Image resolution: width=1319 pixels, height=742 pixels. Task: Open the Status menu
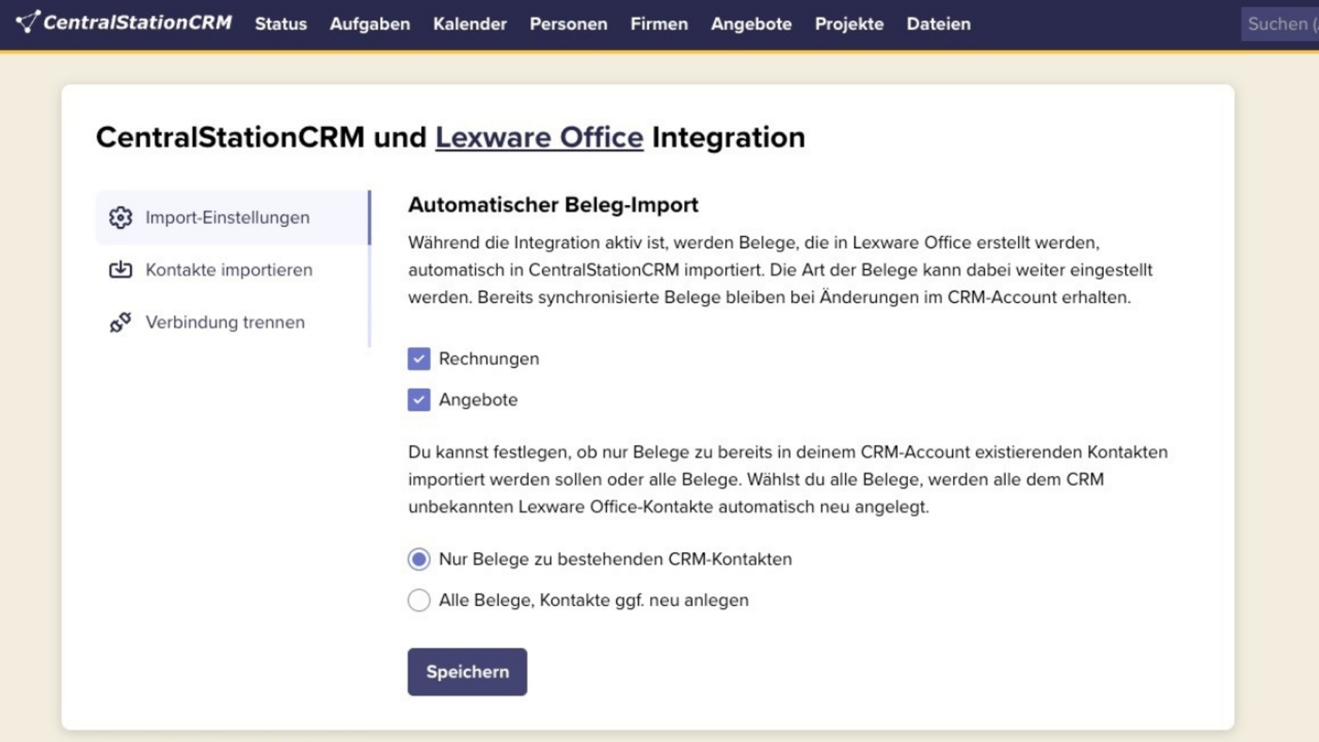point(280,24)
